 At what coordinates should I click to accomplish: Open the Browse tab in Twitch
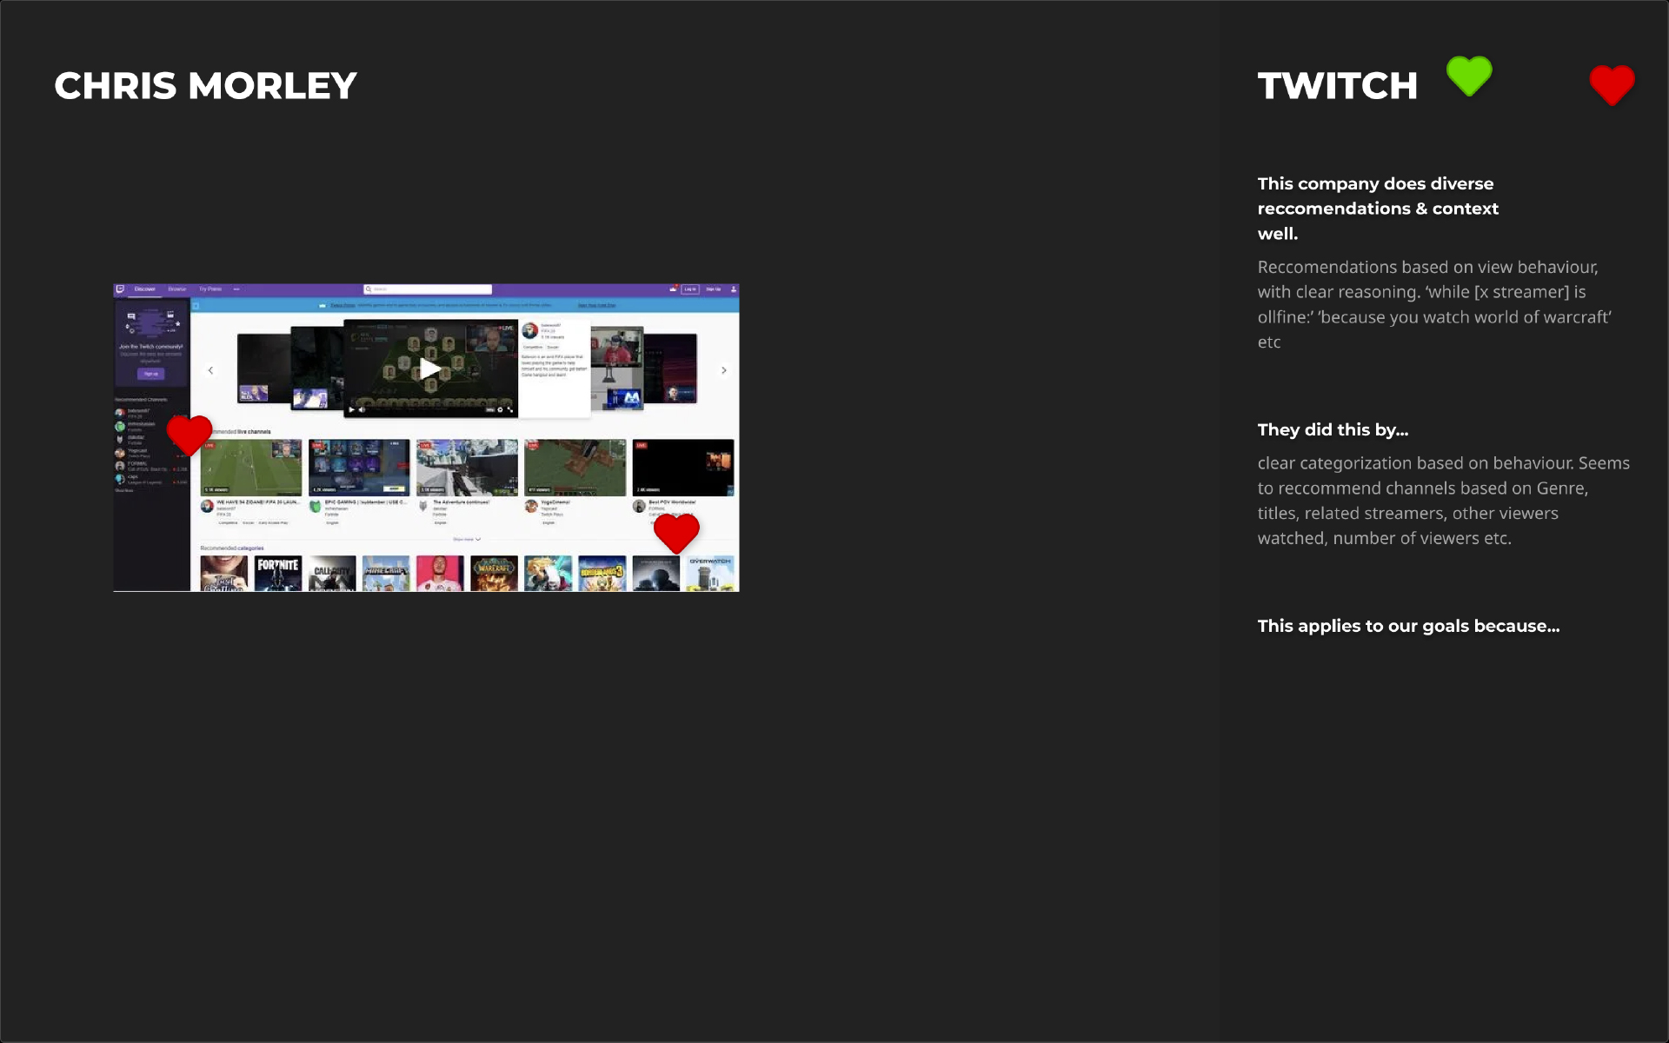(177, 289)
